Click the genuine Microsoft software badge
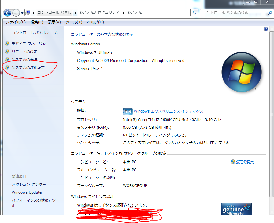This screenshot has width=274, height=223. pyautogui.click(x=236, y=209)
